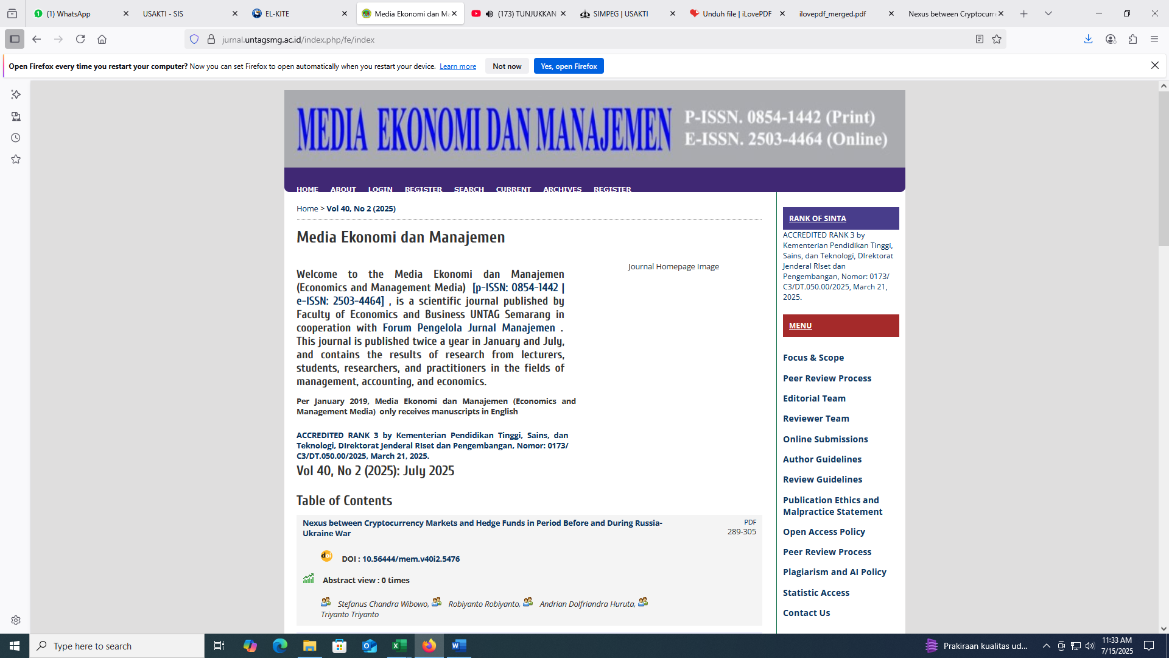The width and height of the screenshot is (1169, 658).
Task: Open DOI link 10.56444/mem.v40i2.5476
Action: click(411, 559)
